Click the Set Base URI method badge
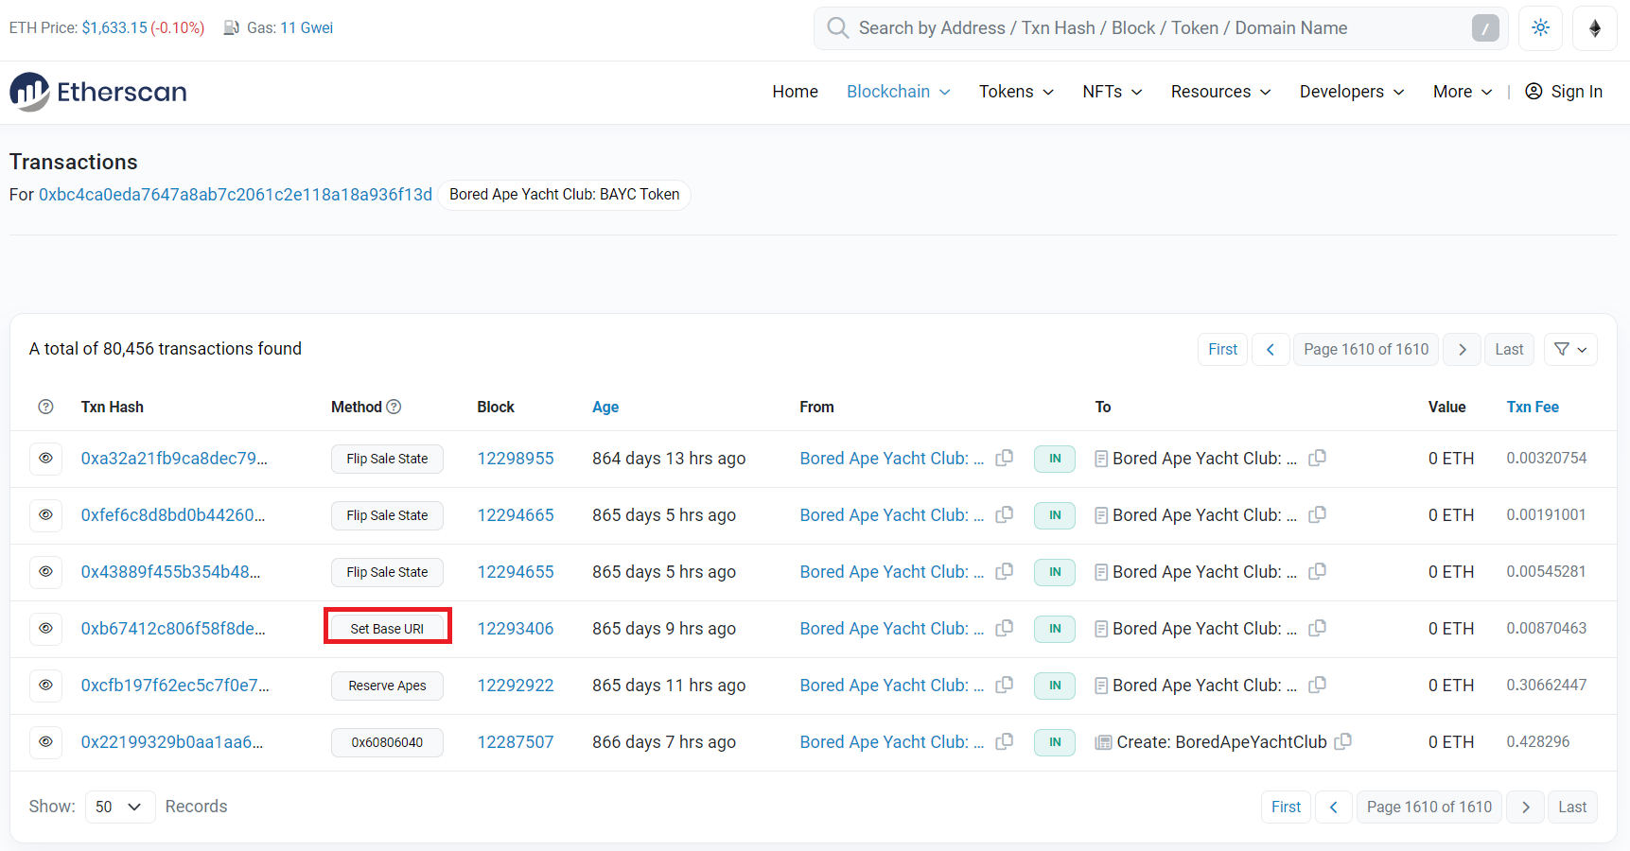1630x851 pixels. [x=387, y=629]
